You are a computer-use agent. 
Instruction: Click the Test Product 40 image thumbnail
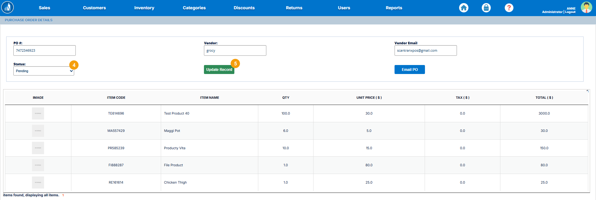[x=38, y=114]
